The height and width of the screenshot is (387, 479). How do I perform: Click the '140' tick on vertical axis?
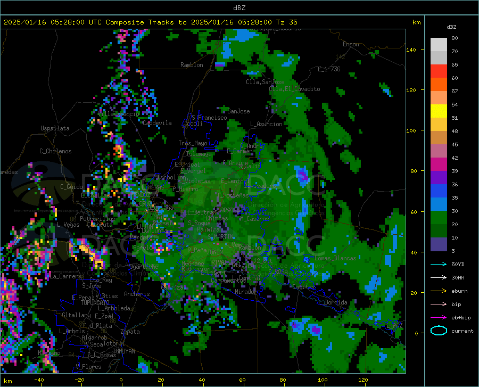(411, 50)
